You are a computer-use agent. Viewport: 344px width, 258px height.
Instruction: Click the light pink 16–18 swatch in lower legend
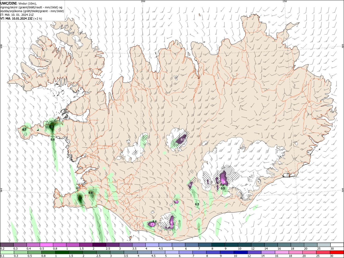[282, 252]
